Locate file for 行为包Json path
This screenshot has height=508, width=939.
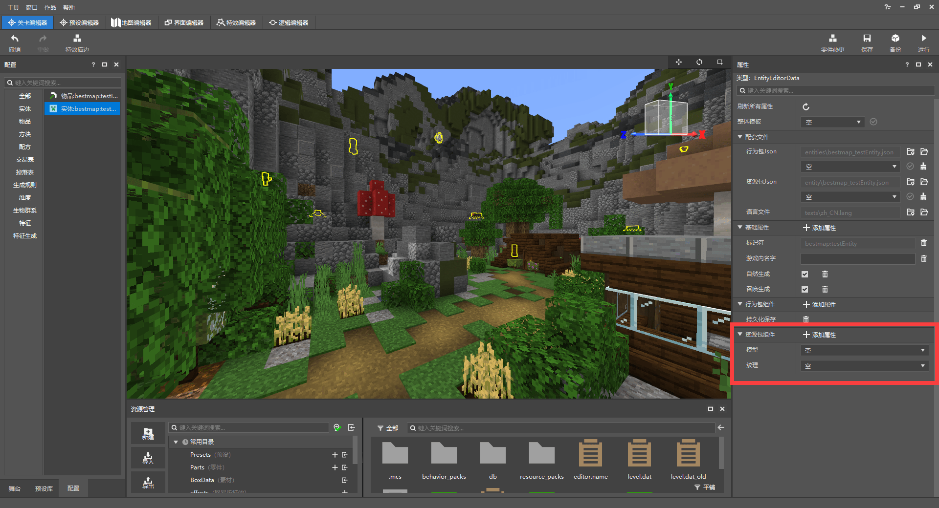[911, 152]
